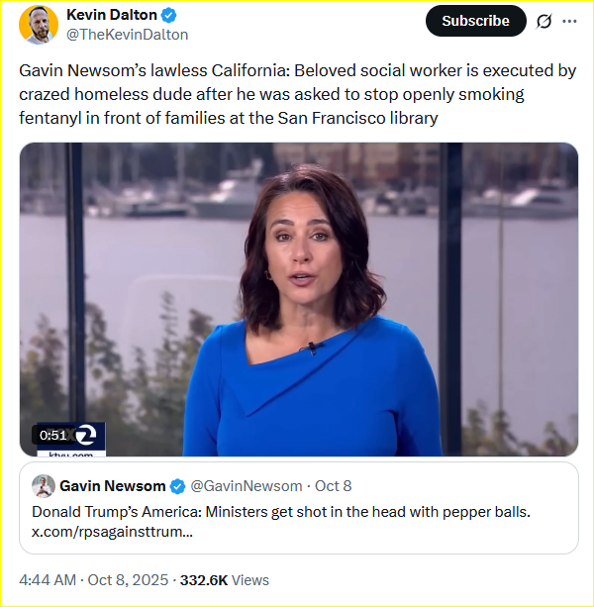Screen dimensions: 594x607
Task: Open the three-dot more options menu
Action: (569, 21)
